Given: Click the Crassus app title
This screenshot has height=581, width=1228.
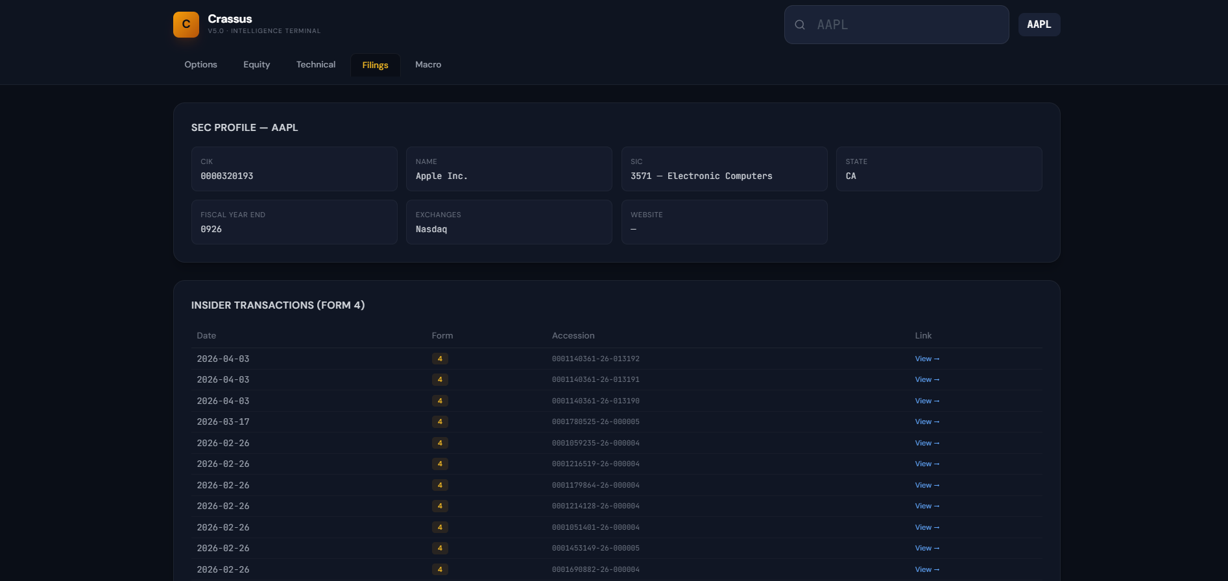Looking at the screenshot, I should [x=230, y=19].
